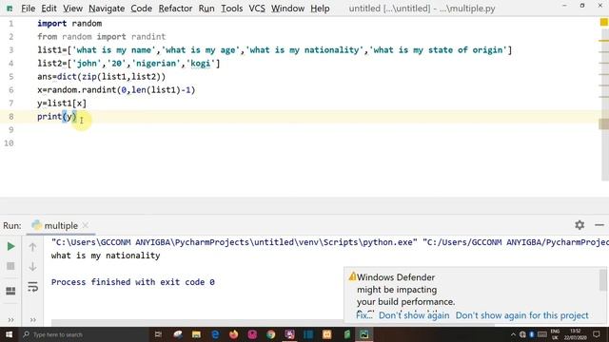The image size is (609, 342).
Task: Click the Windows Defender warning icon
Action: click(x=352, y=276)
